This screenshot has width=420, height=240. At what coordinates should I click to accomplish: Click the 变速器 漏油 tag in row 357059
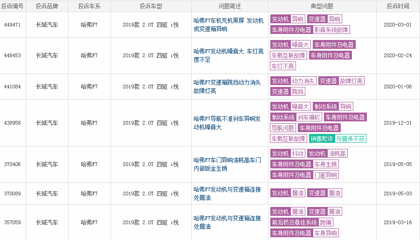tap(324, 212)
